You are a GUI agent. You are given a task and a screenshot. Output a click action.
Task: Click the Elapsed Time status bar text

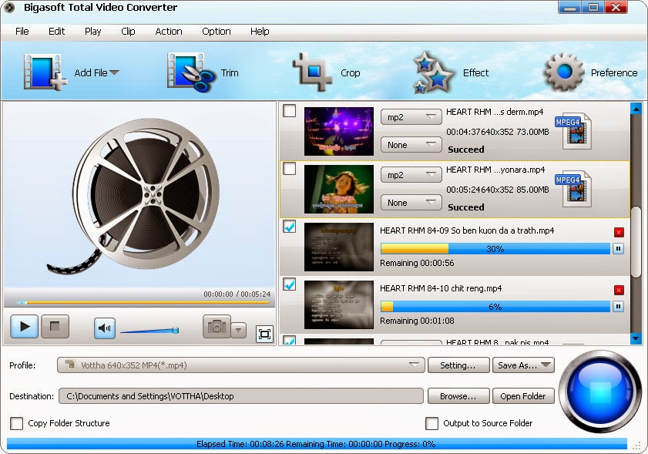(x=316, y=444)
